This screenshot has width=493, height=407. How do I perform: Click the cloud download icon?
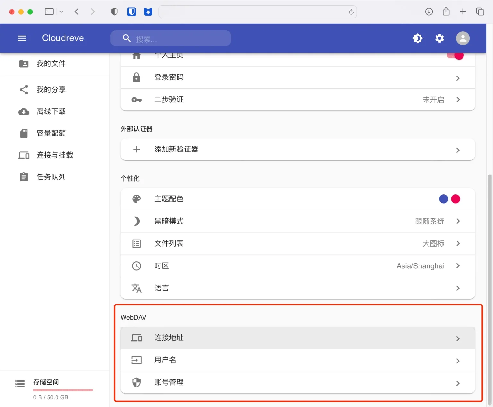[x=24, y=112]
